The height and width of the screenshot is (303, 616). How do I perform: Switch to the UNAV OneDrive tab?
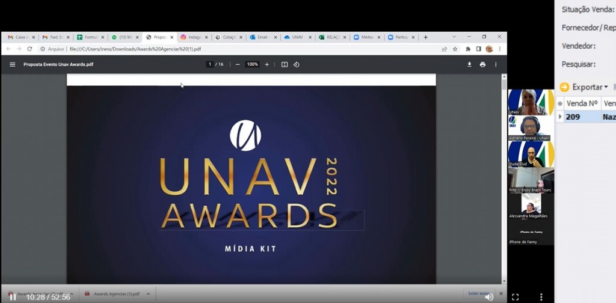[297, 37]
